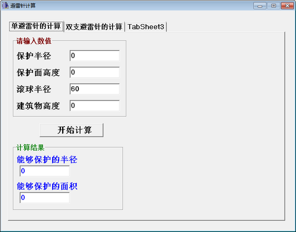
Task: Click the 保护半径 label text
Action: coord(34,56)
